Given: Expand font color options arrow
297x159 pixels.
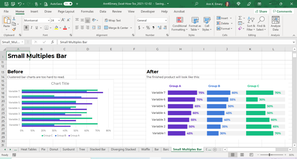Looking at the screenshot, I should tap(69, 28).
